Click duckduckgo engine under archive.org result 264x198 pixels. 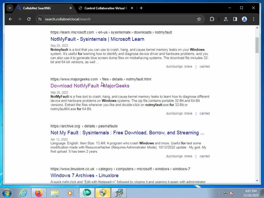(174, 156)
